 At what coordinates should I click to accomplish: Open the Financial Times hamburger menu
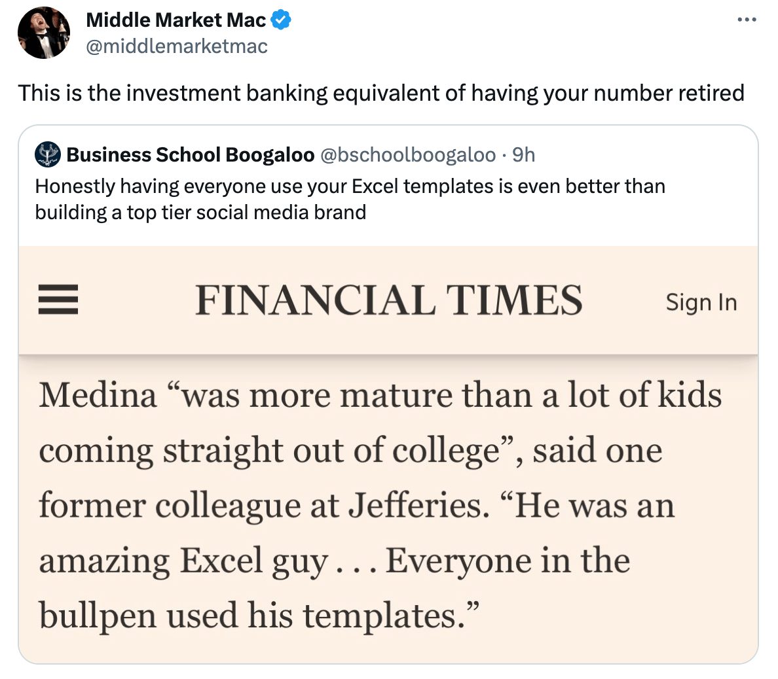(x=58, y=301)
